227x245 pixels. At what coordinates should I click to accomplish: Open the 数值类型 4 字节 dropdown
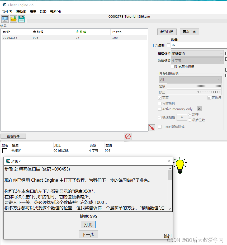click(x=197, y=61)
